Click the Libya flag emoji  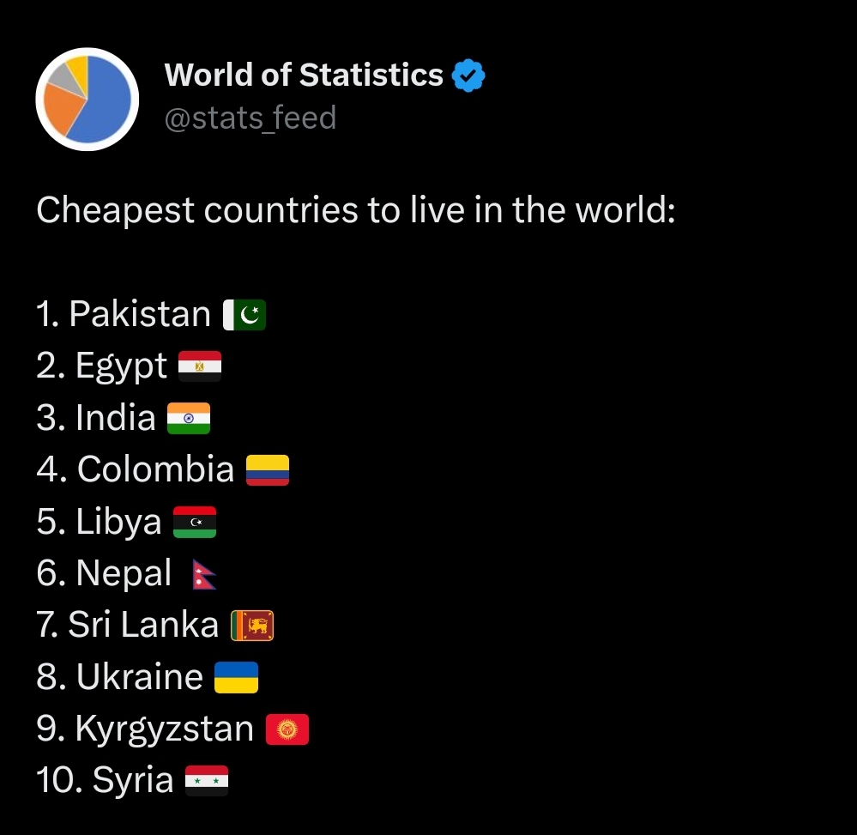[x=195, y=523]
